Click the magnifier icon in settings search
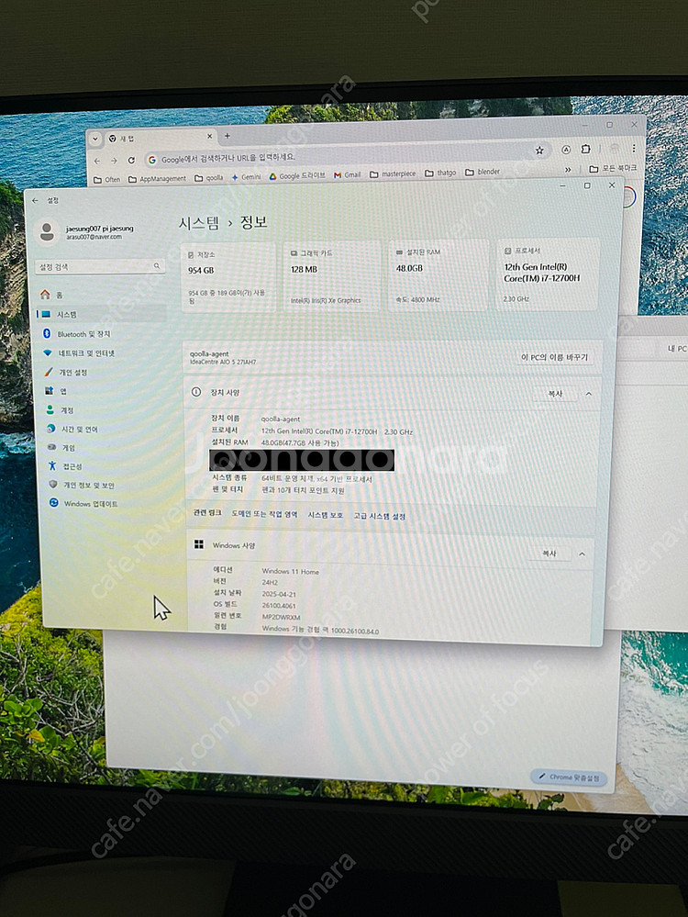Image resolution: width=688 pixels, height=917 pixels. [157, 266]
